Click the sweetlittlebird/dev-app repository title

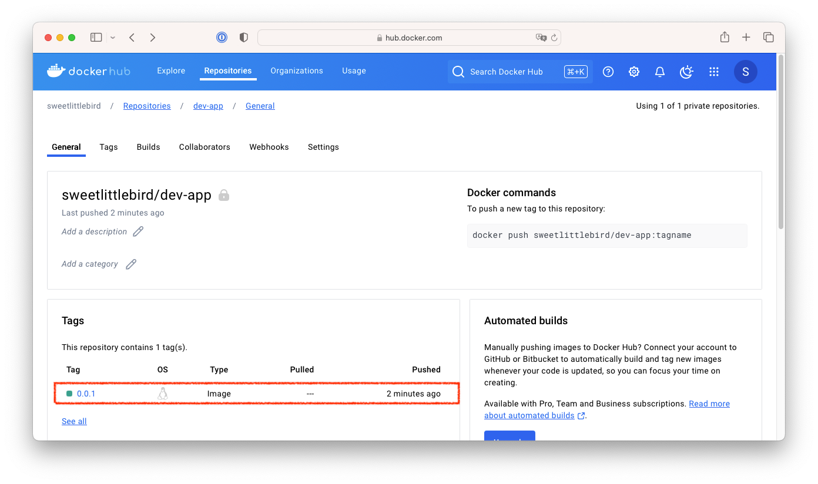coord(136,195)
